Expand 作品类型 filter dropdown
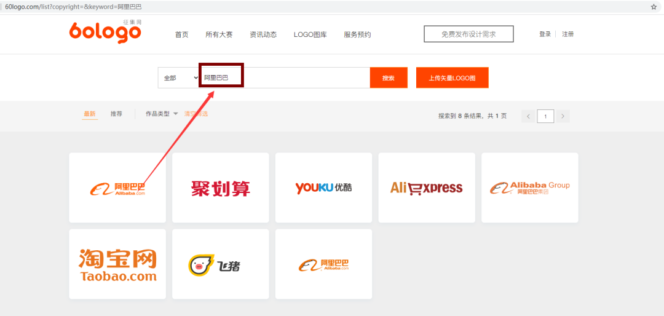Screen dimensions: 664x316 [162, 114]
